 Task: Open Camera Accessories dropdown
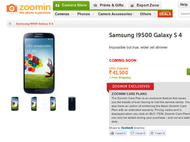[116, 14]
